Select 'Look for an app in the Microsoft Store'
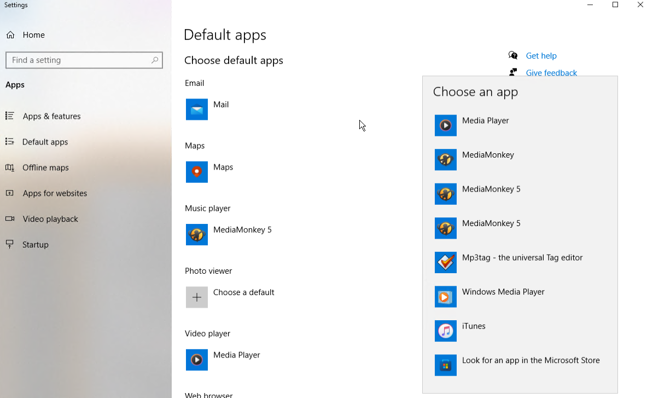 531,360
